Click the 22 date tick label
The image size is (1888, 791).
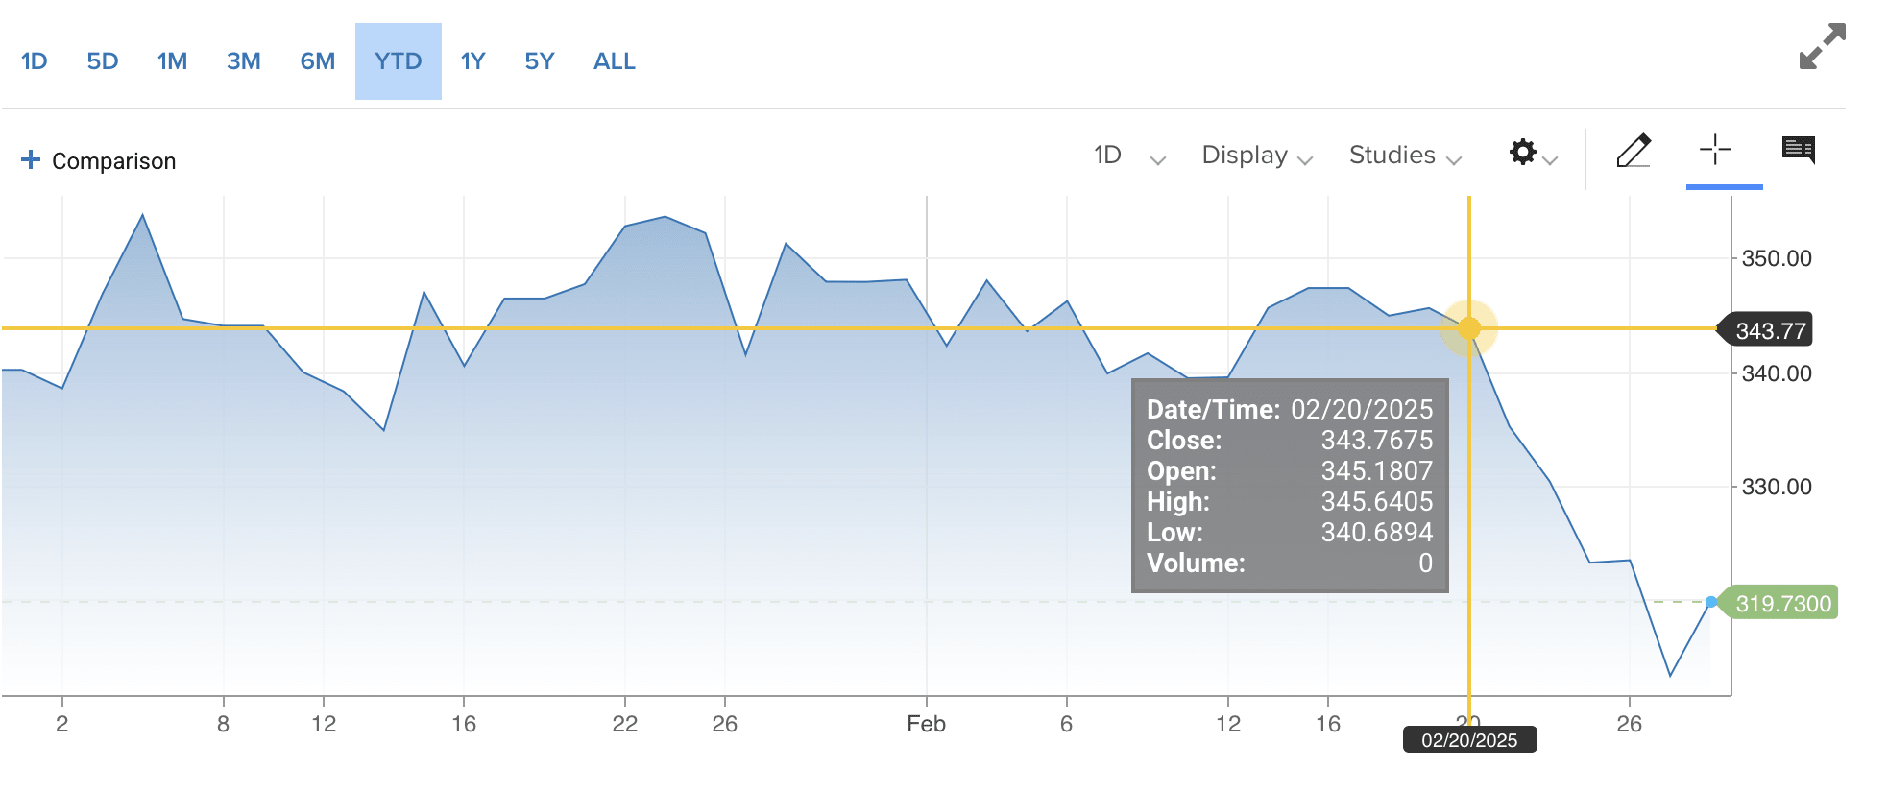click(625, 724)
